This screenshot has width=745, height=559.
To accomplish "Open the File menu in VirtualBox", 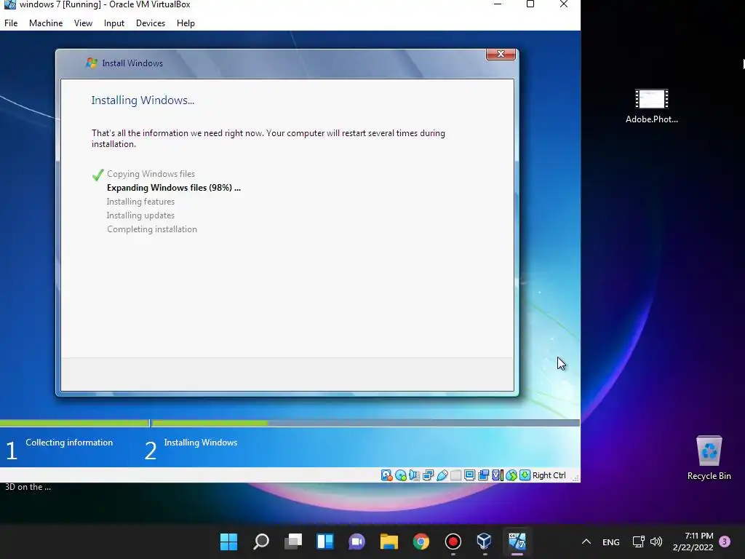I will pyautogui.click(x=11, y=23).
